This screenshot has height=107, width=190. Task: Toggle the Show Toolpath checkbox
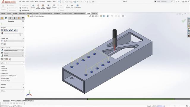pos(1,48)
